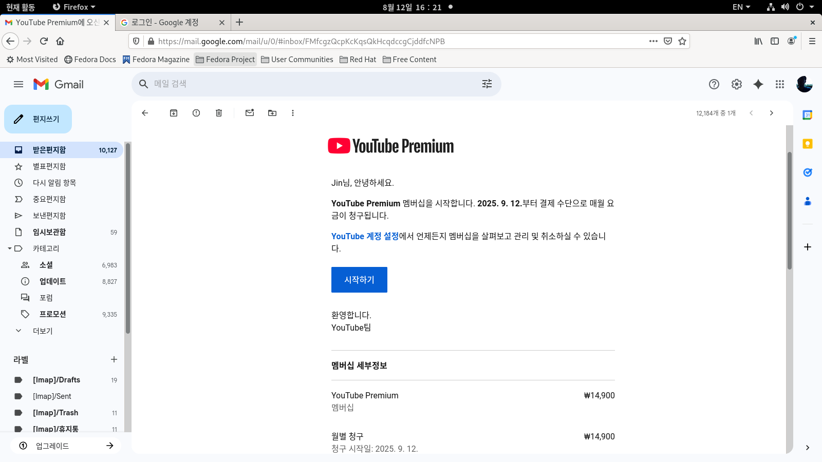The image size is (822, 462).
Task: Expand 더보기 in the left sidebar
Action: (x=43, y=331)
